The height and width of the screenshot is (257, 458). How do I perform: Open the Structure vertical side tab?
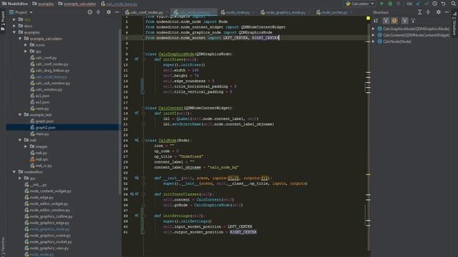455,24
